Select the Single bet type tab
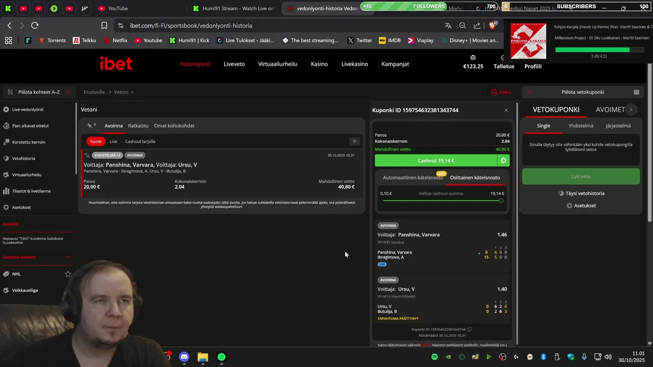The image size is (653, 367). pyautogui.click(x=543, y=125)
